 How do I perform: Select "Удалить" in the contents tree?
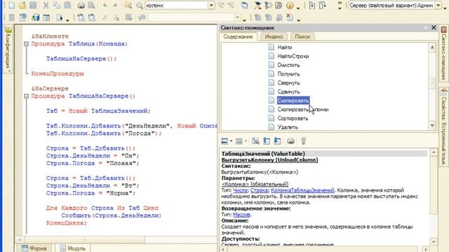click(288, 127)
